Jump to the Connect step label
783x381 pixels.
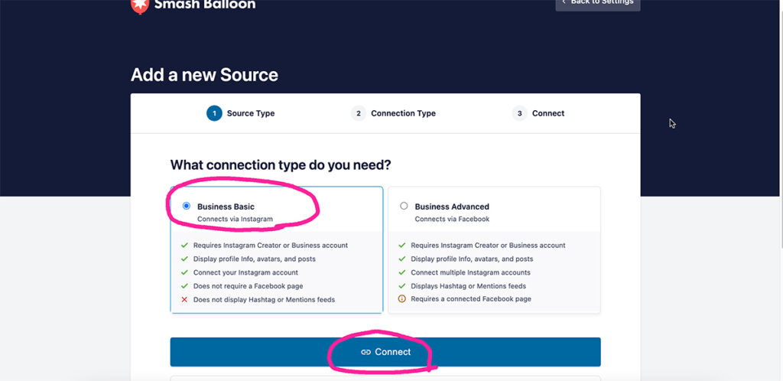548,113
